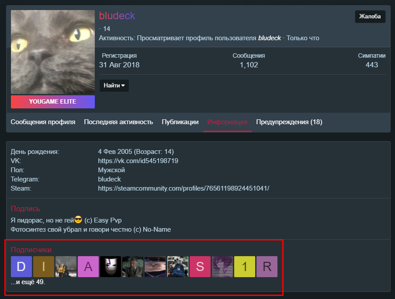Viewport: 395px width, 299px height.
Task: Show the remaining 49 followers
Action: [x=28, y=282]
